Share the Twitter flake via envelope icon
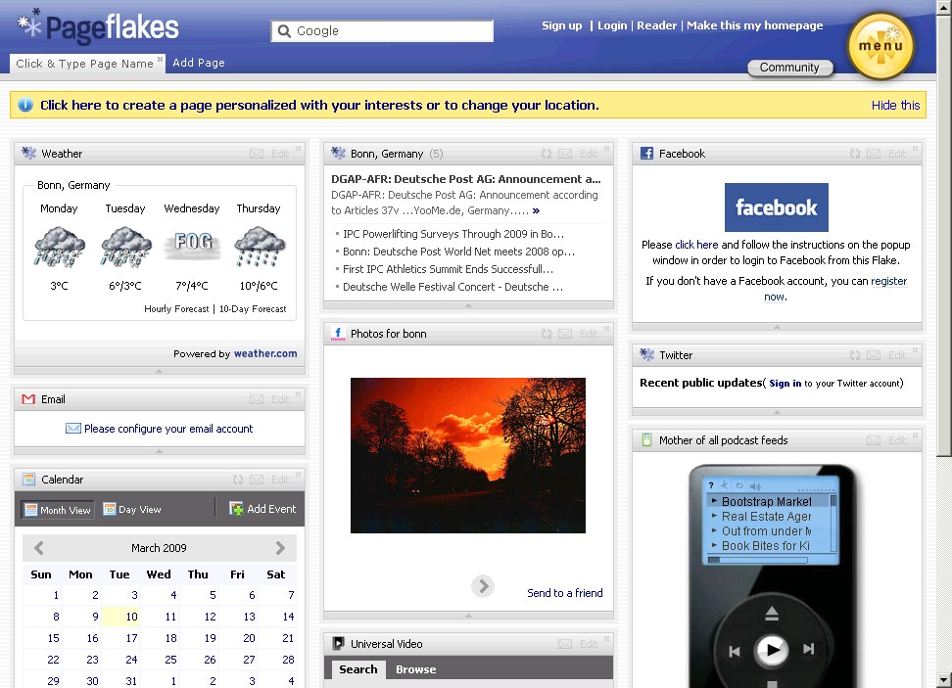The image size is (952, 688). click(874, 355)
